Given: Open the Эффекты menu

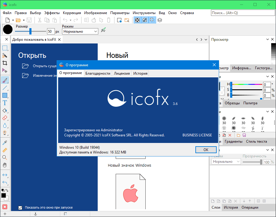Looking at the screenshot, I should [x=52, y=13].
